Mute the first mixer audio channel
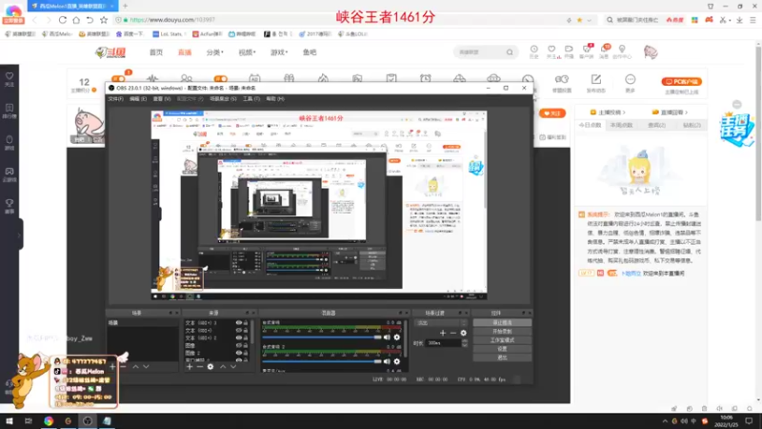The width and height of the screenshot is (762, 429). pyautogui.click(x=387, y=337)
